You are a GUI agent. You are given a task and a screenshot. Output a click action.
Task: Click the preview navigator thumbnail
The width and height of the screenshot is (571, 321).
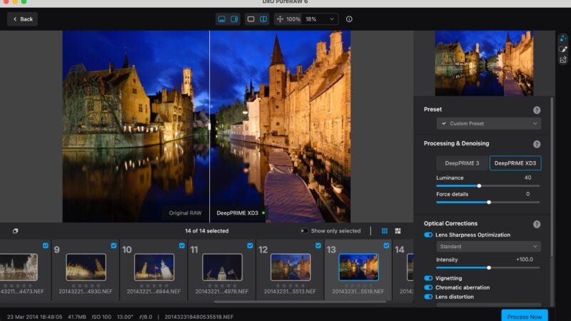click(x=484, y=63)
